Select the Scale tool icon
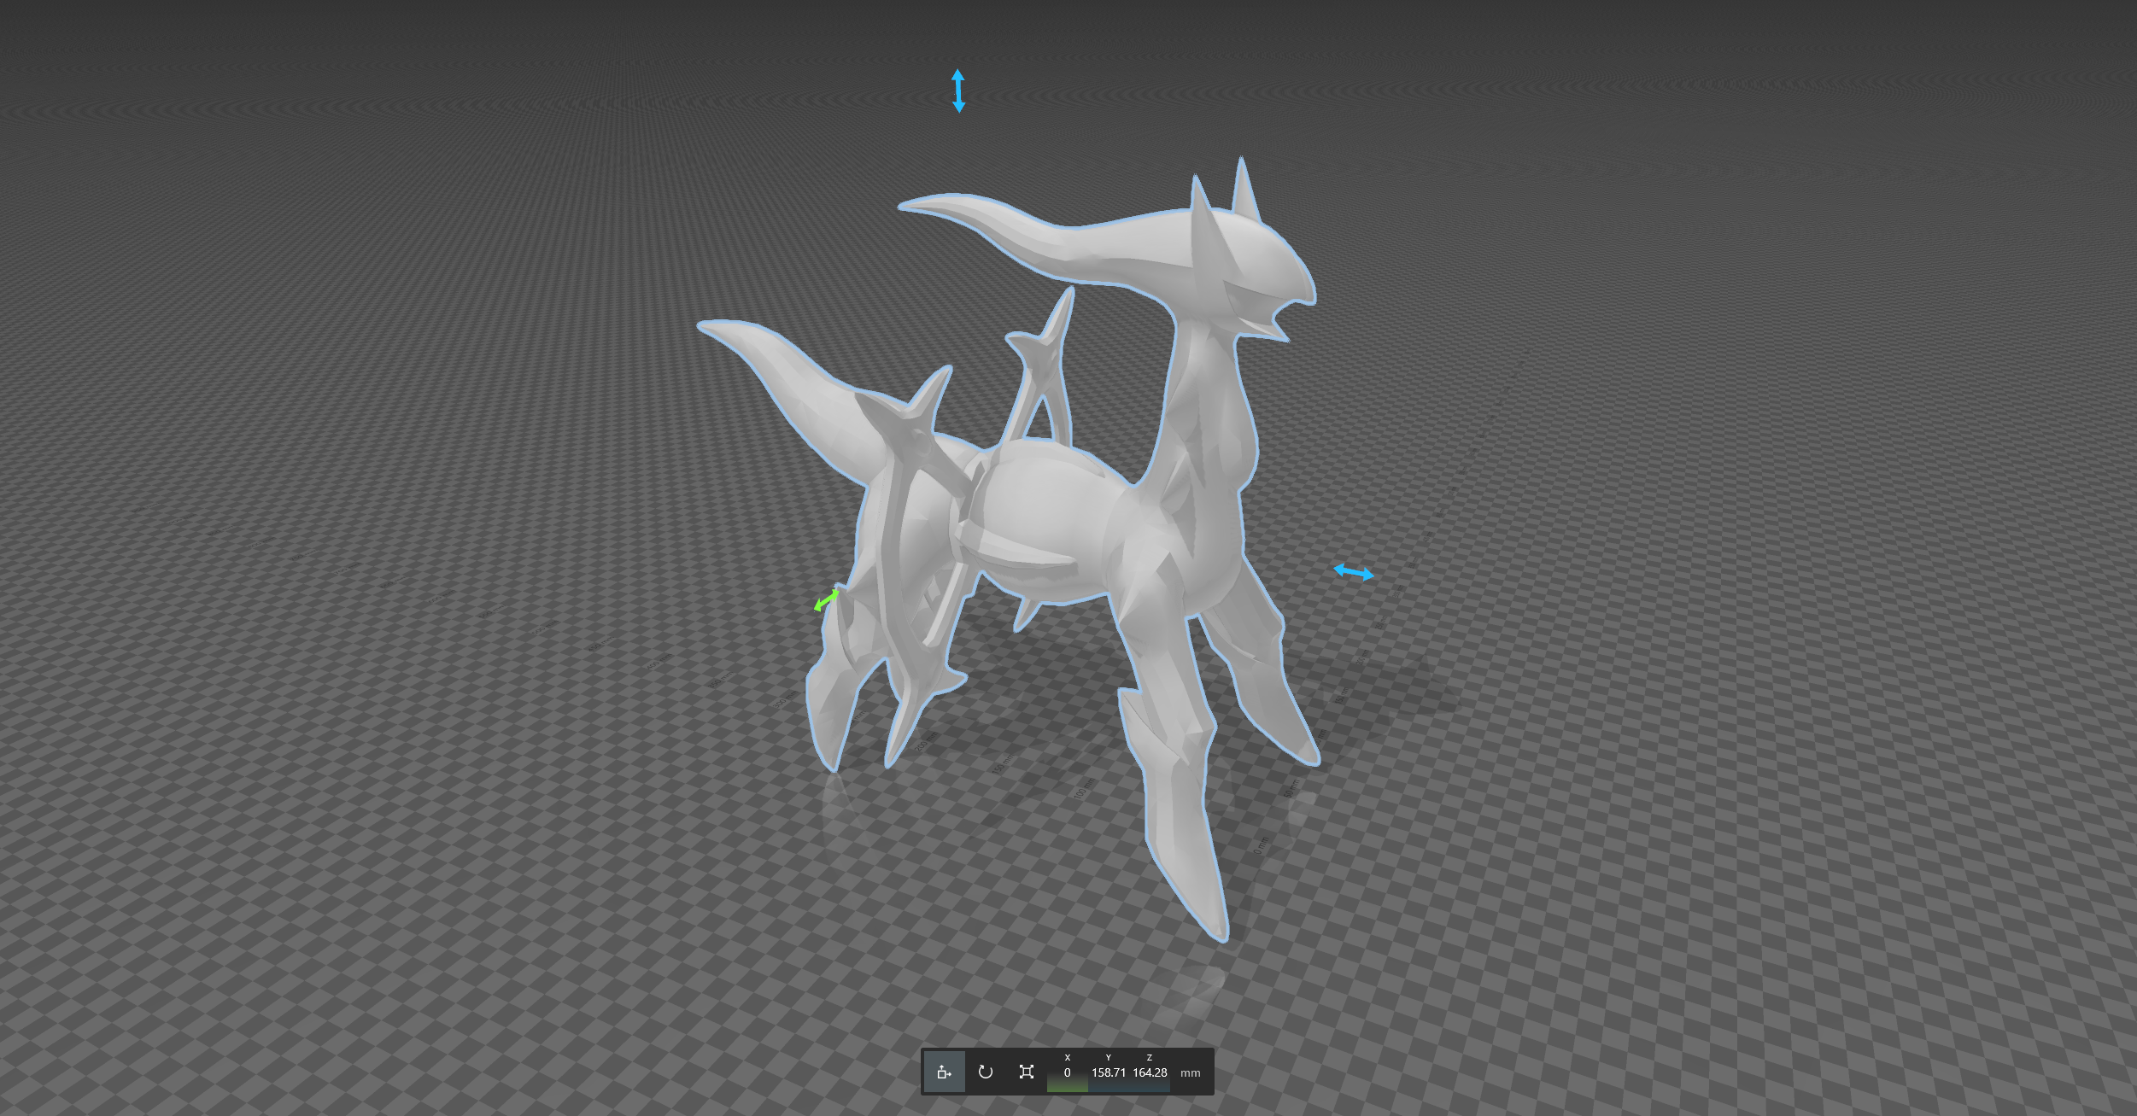The width and height of the screenshot is (2137, 1116). pos(1027,1072)
